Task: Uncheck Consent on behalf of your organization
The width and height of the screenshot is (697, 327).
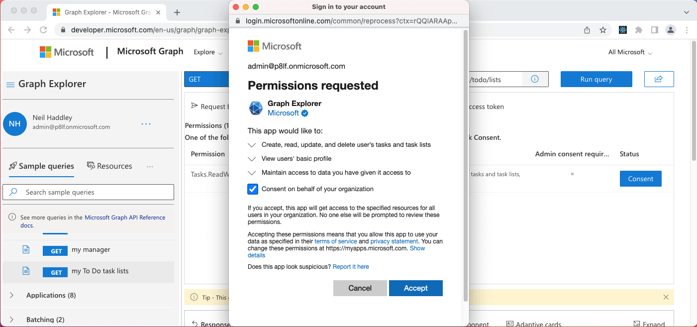Action: 253,189
